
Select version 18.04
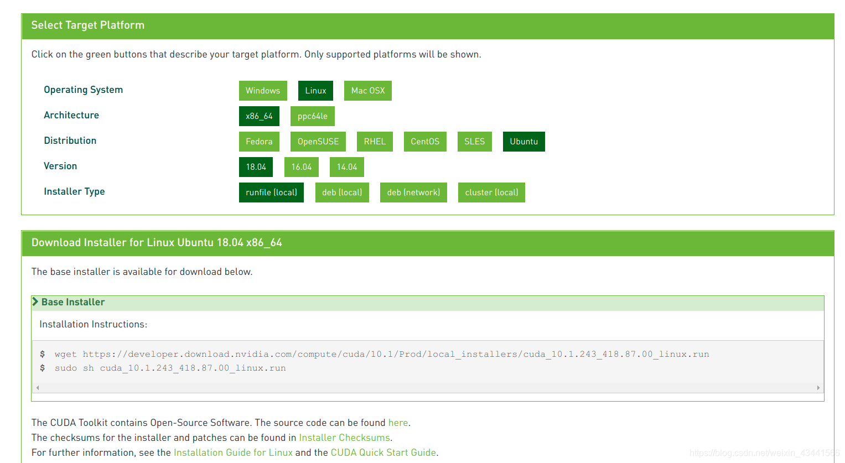[x=256, y=167]
